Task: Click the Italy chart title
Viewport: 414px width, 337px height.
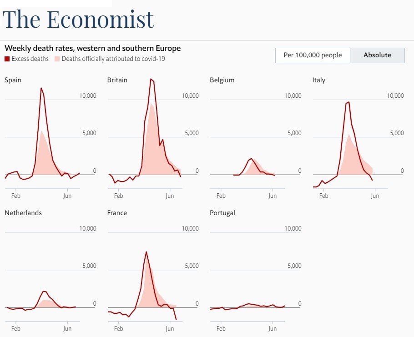Action: 319,80
